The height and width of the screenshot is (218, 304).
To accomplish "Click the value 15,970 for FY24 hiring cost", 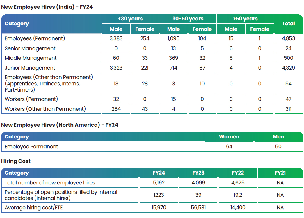I will [159, 208].
